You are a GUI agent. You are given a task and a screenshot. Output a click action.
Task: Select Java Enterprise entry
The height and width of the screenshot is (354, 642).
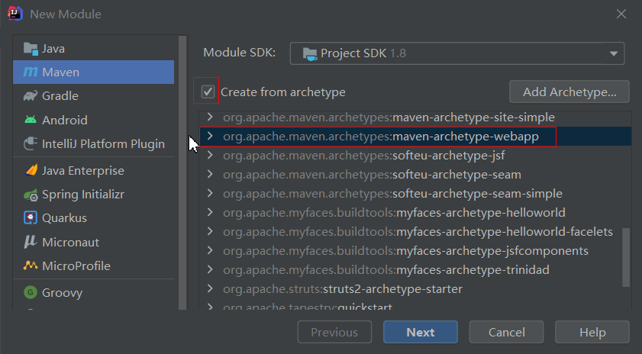[93, 170]
